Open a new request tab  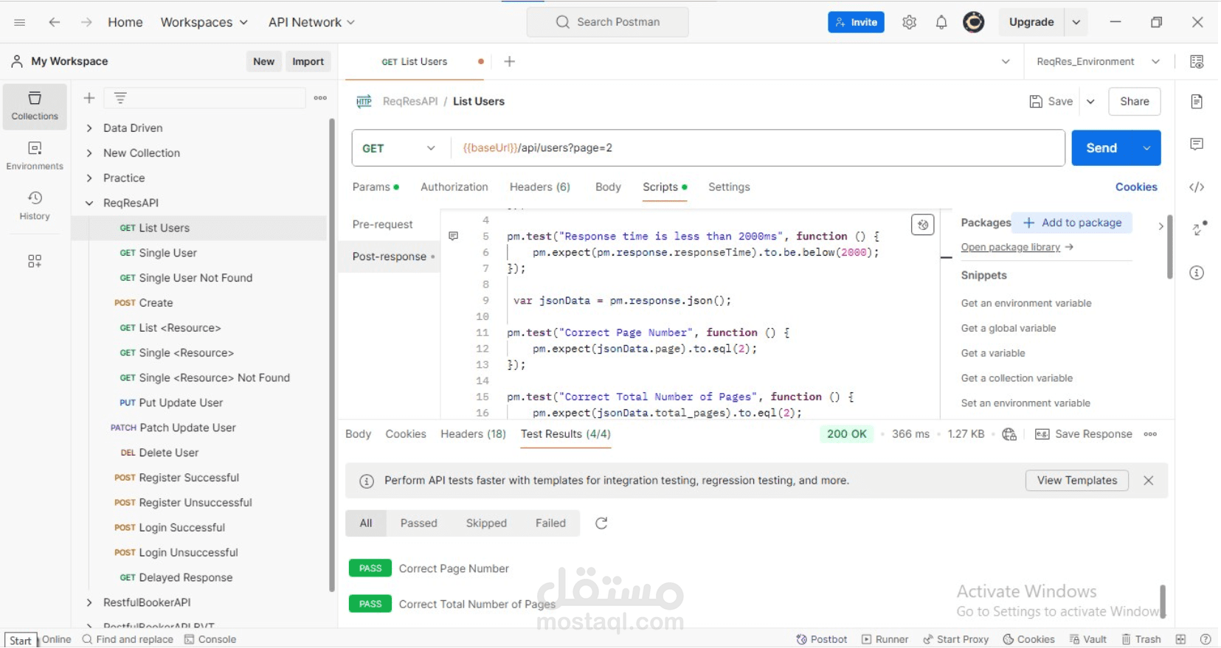click(x=509, y=61)
